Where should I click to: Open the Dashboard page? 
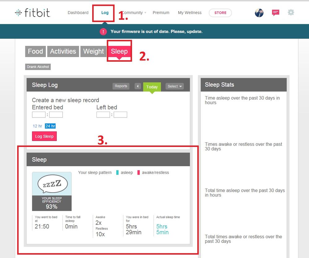pos(78,13)
